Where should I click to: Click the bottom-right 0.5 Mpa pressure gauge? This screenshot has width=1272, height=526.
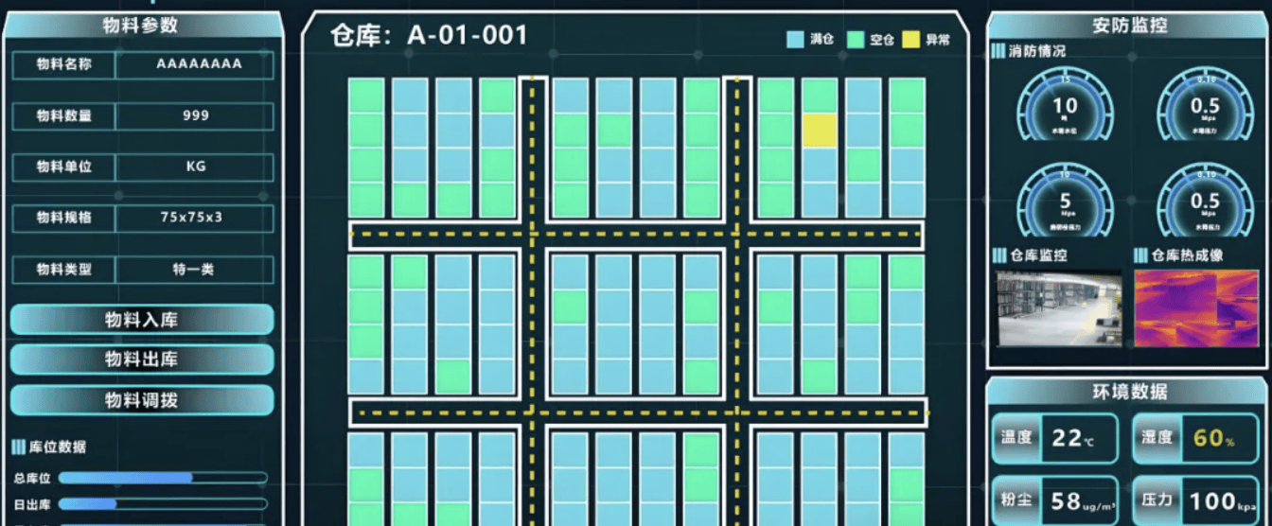tap(1205, 202)
